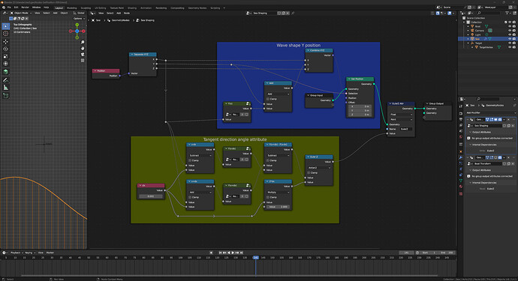Select the Annotate tool in viewport toolbar
This screenshot has height=281, width=518.
pos(5,80)
